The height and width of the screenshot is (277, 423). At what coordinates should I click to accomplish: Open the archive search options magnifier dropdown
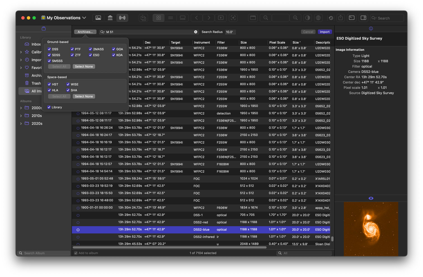coord(102,32)
